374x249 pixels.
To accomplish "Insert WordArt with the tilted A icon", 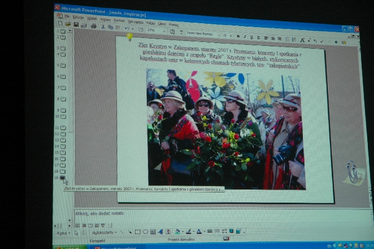I will (160, 231).
